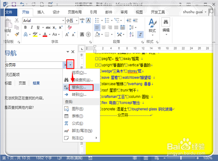Click the Change Case (Aa) button
Viewport: 218px width, 161px height.
coord(54,34)
